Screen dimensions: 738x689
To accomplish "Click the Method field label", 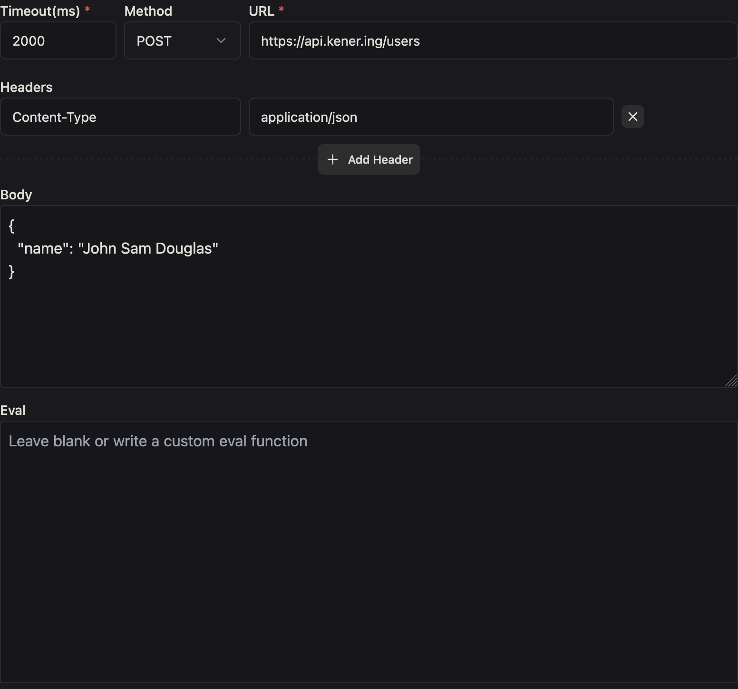I will [148, 11].
